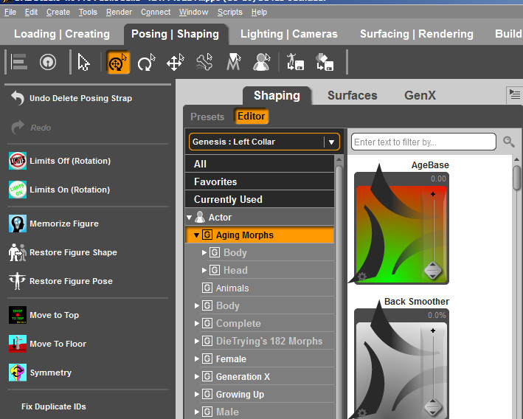Open Back Smoother parameter settings gear
The width and height of the screenshot is (523, 419).
[362, 413]
